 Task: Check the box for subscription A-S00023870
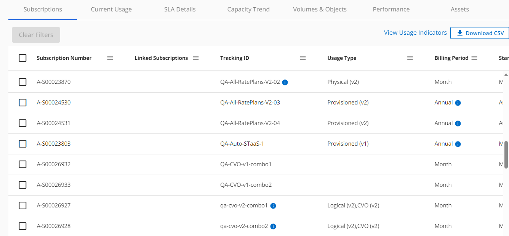[x=23, y=82]
